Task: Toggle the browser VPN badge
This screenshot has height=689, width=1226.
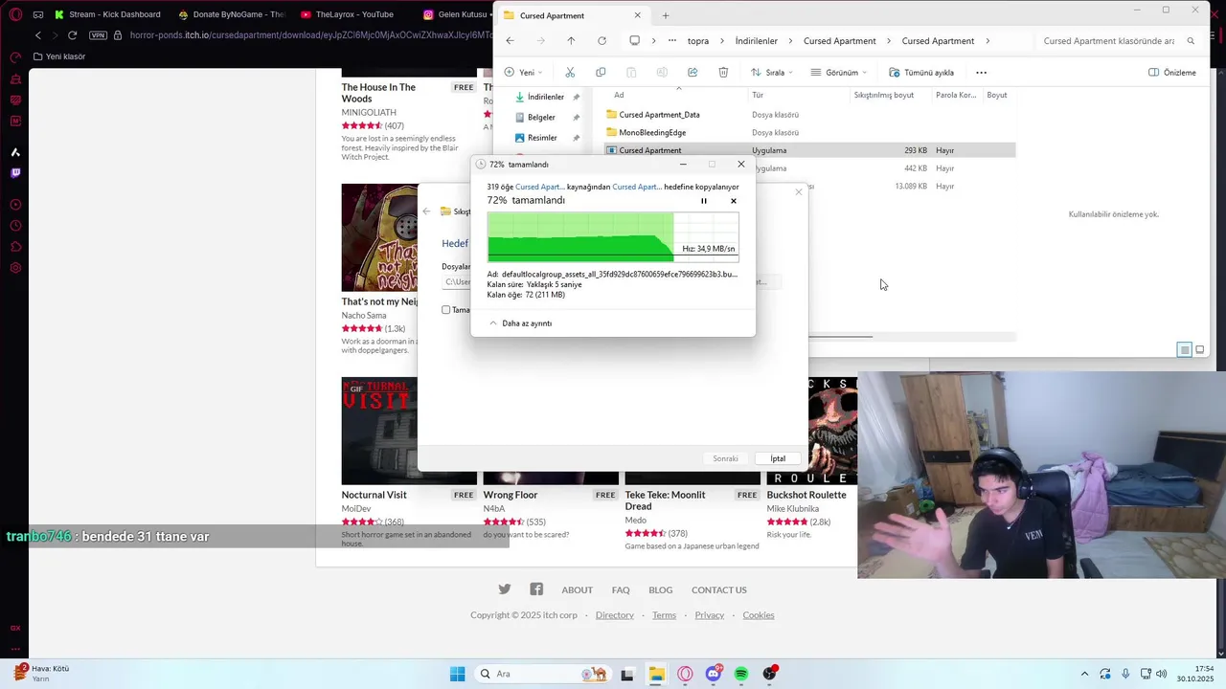Action: (98, 35)
